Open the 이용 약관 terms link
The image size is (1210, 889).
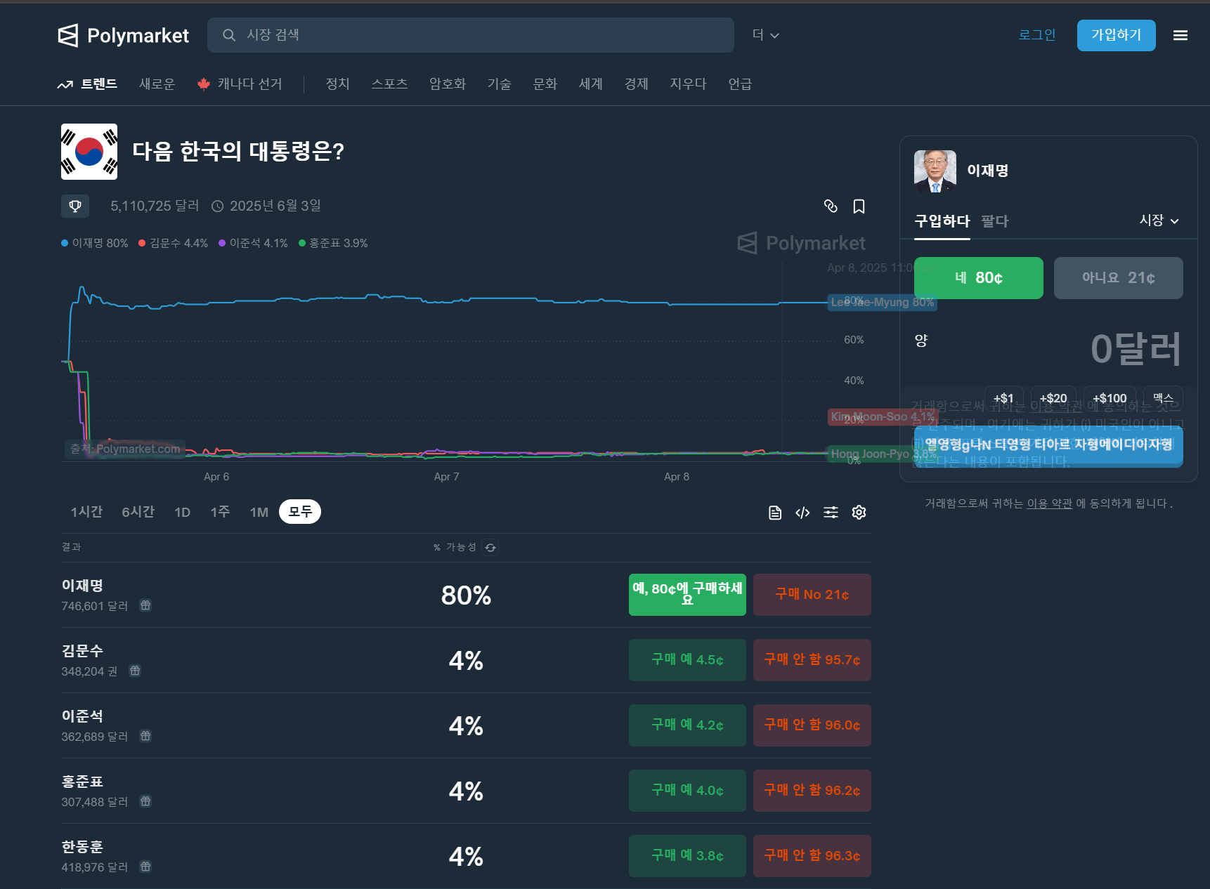(1050, 503)
